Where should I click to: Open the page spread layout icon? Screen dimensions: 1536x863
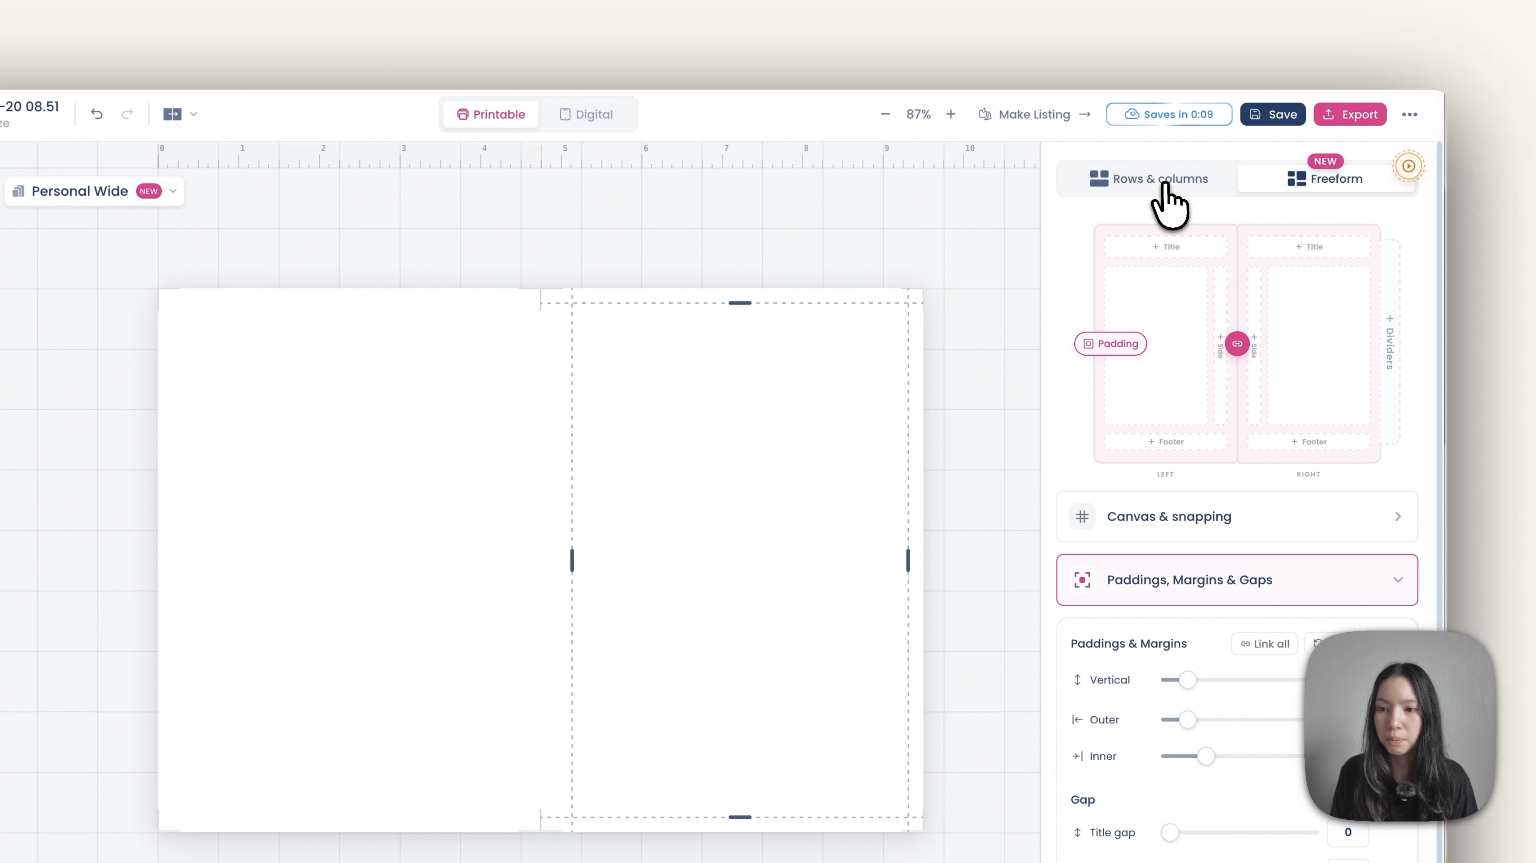172,114
